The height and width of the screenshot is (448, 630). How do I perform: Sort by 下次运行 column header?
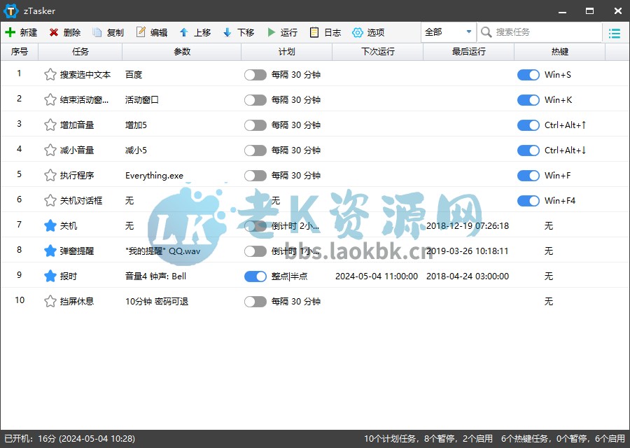(x=378, y=52)
